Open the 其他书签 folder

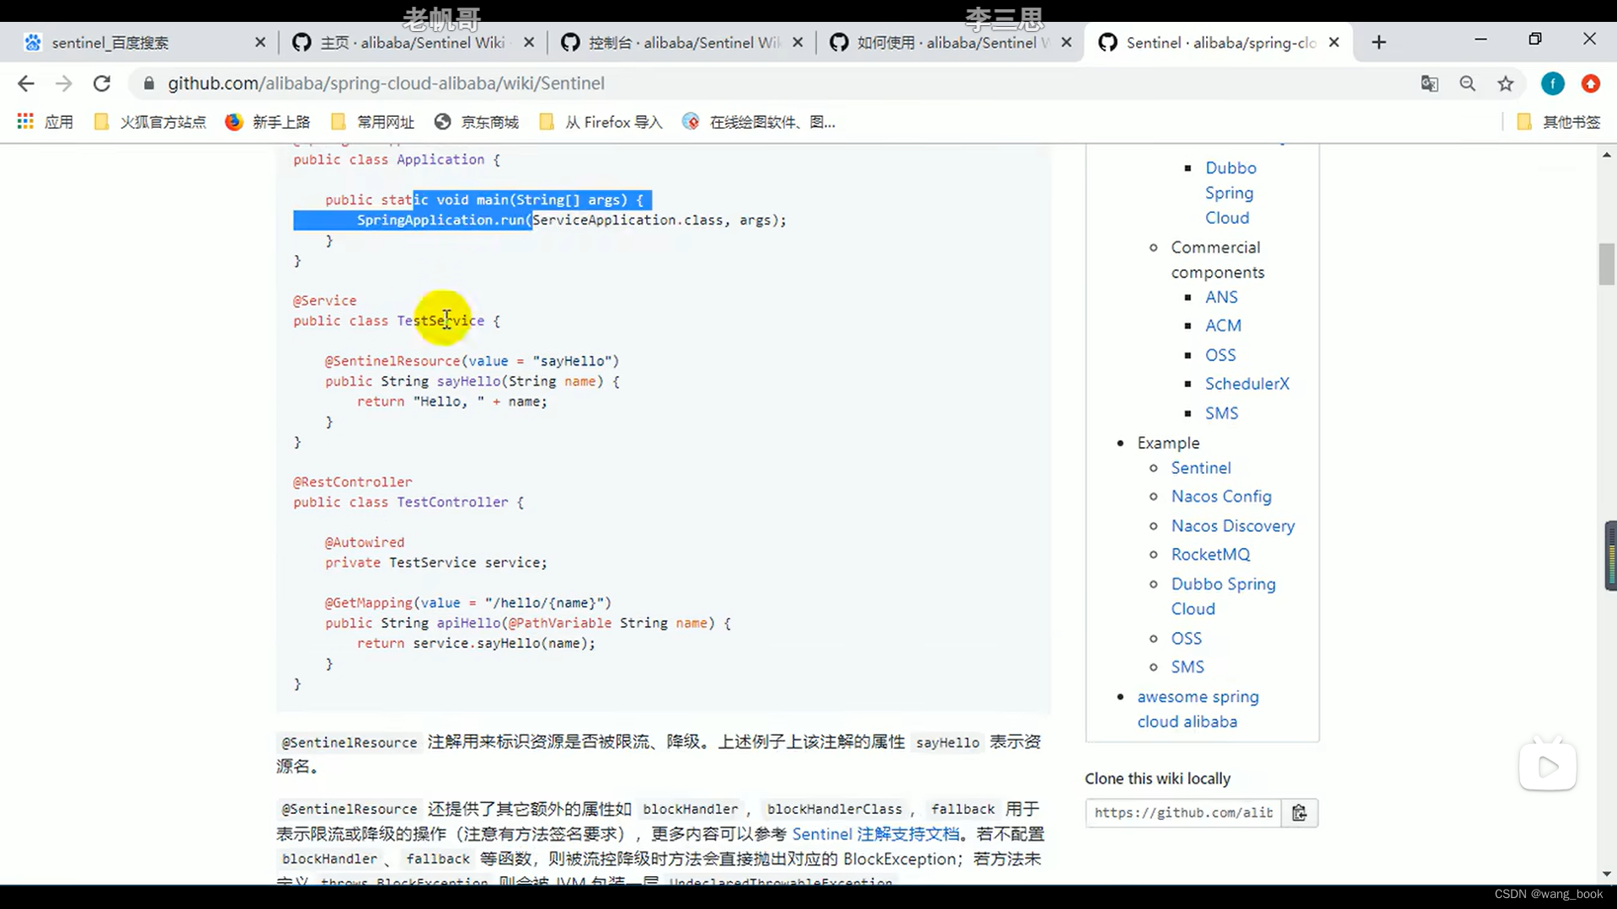[1558, 122]
